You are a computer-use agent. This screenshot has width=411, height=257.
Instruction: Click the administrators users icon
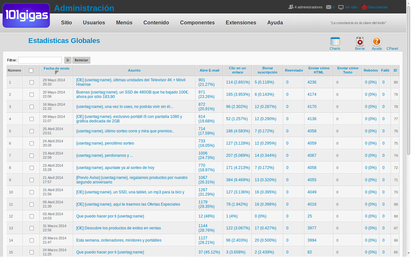291,7
